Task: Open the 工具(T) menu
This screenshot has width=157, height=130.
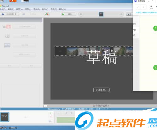Action: pos(54,9)
